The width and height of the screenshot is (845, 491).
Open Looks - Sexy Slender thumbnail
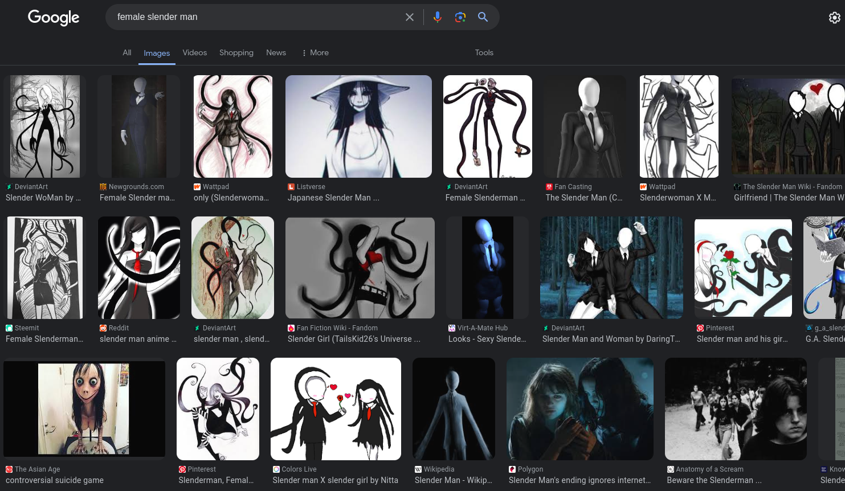point(488,268)
